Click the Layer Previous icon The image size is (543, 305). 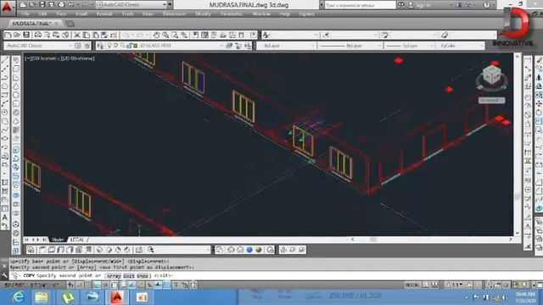238,46
